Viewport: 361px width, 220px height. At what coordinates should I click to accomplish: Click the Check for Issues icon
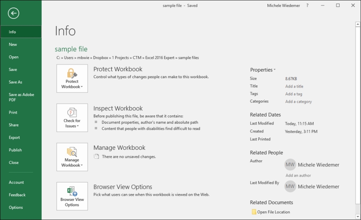pos(72,112)
